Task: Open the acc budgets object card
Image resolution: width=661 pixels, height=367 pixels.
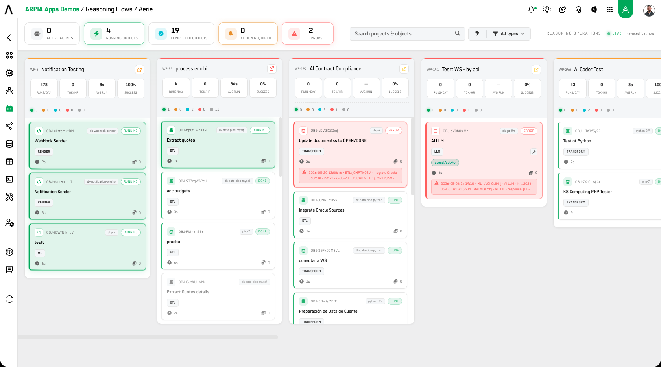Action: [218, 195]
